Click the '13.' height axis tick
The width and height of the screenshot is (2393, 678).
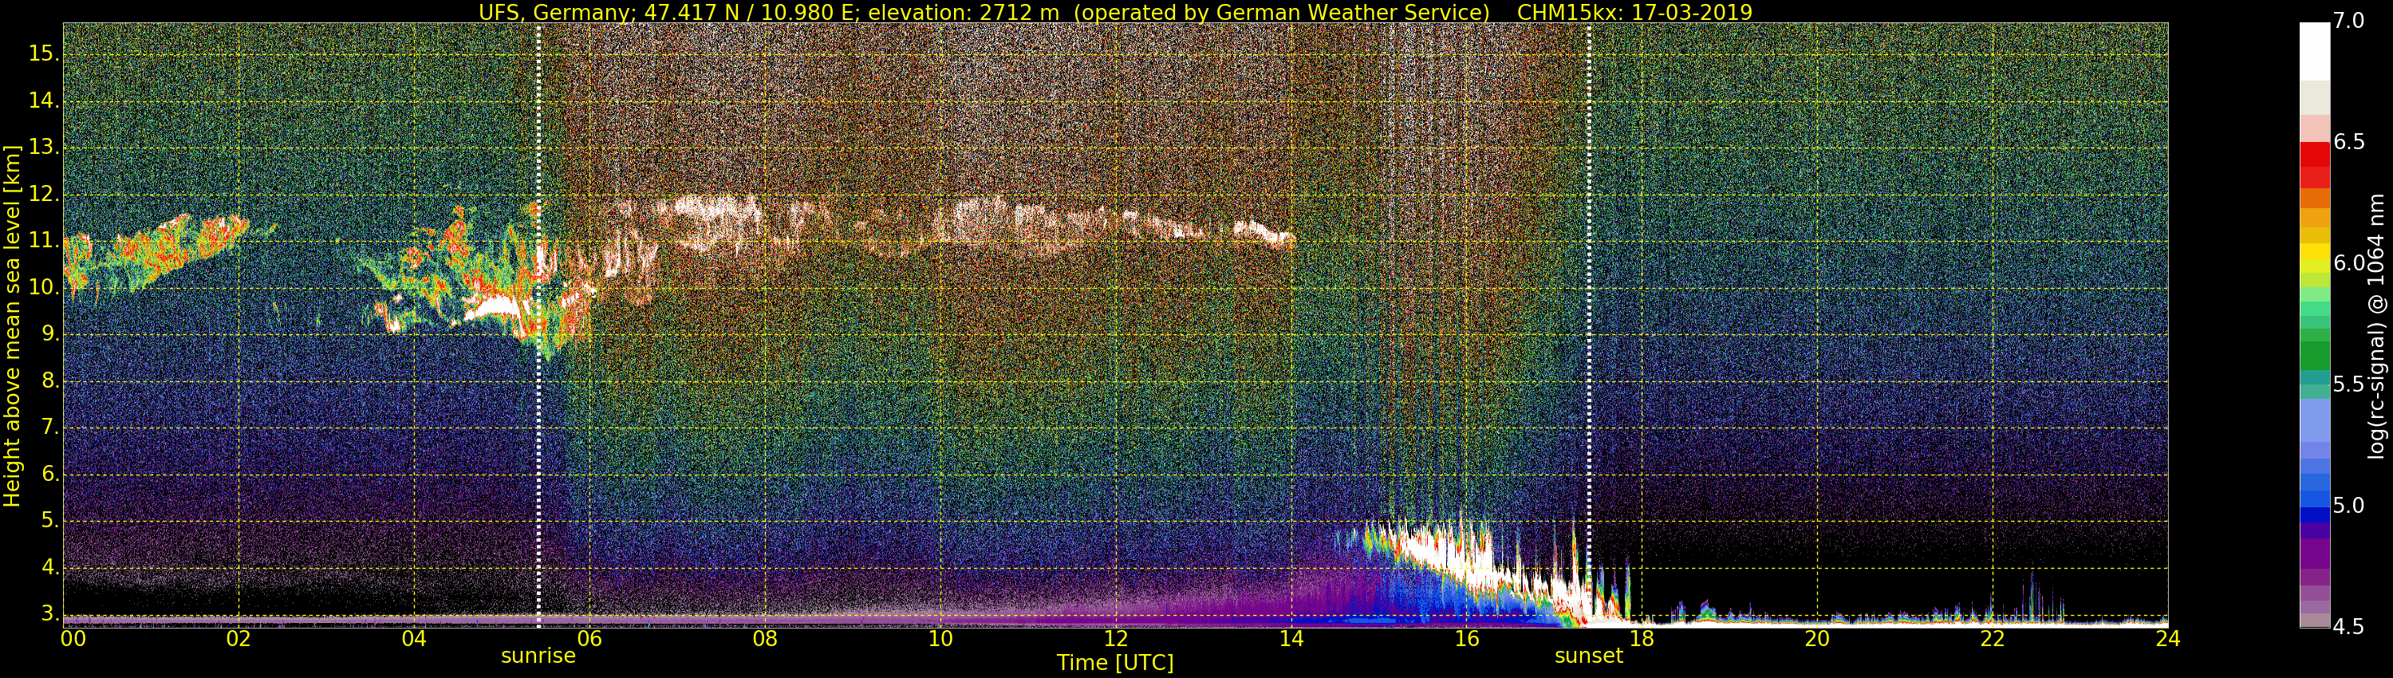[x=44, y=147]
